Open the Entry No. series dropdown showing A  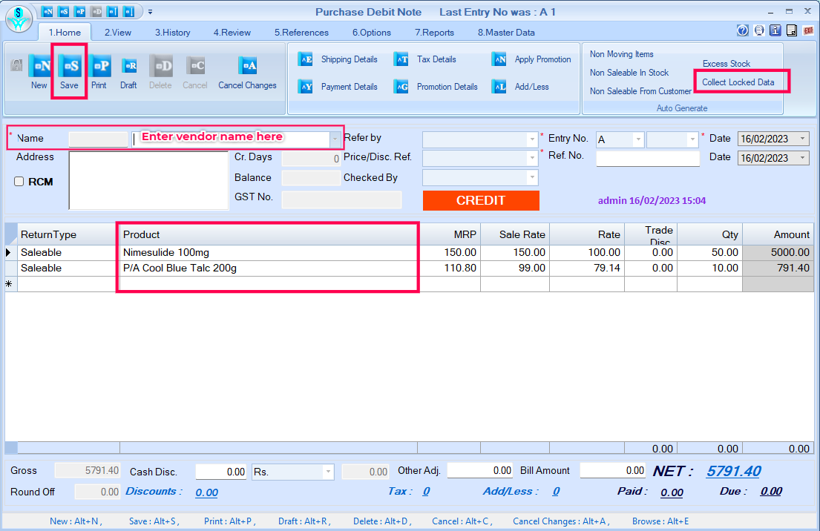(x=638, y=139)
